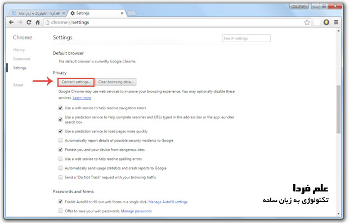Select Settings in the sidebar
The width and height of the screenshot is (349, 223).
pyautogui.click(x=20, y=68)
